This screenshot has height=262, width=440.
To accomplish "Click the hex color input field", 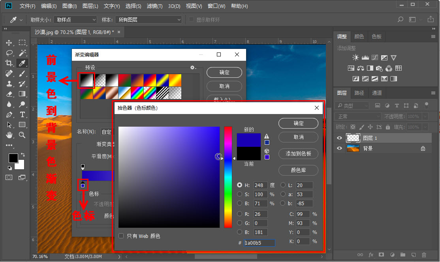I will (259, 243).
